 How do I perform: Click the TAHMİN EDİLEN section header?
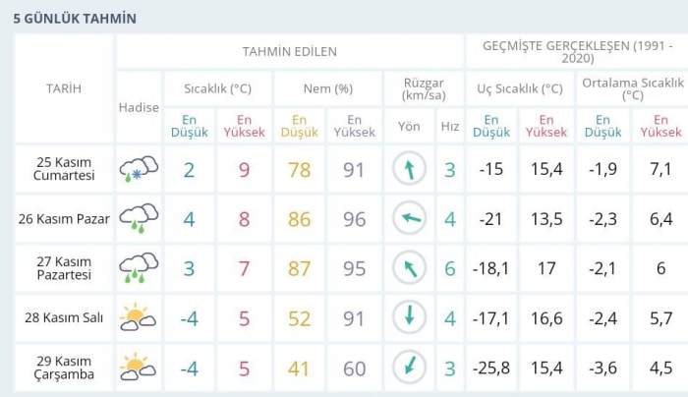pos(289,51)
